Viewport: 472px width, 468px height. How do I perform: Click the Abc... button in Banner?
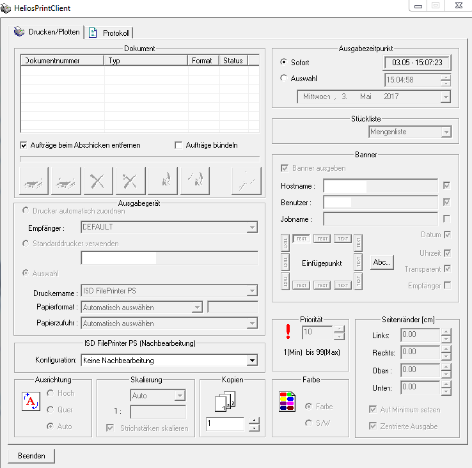382,263
